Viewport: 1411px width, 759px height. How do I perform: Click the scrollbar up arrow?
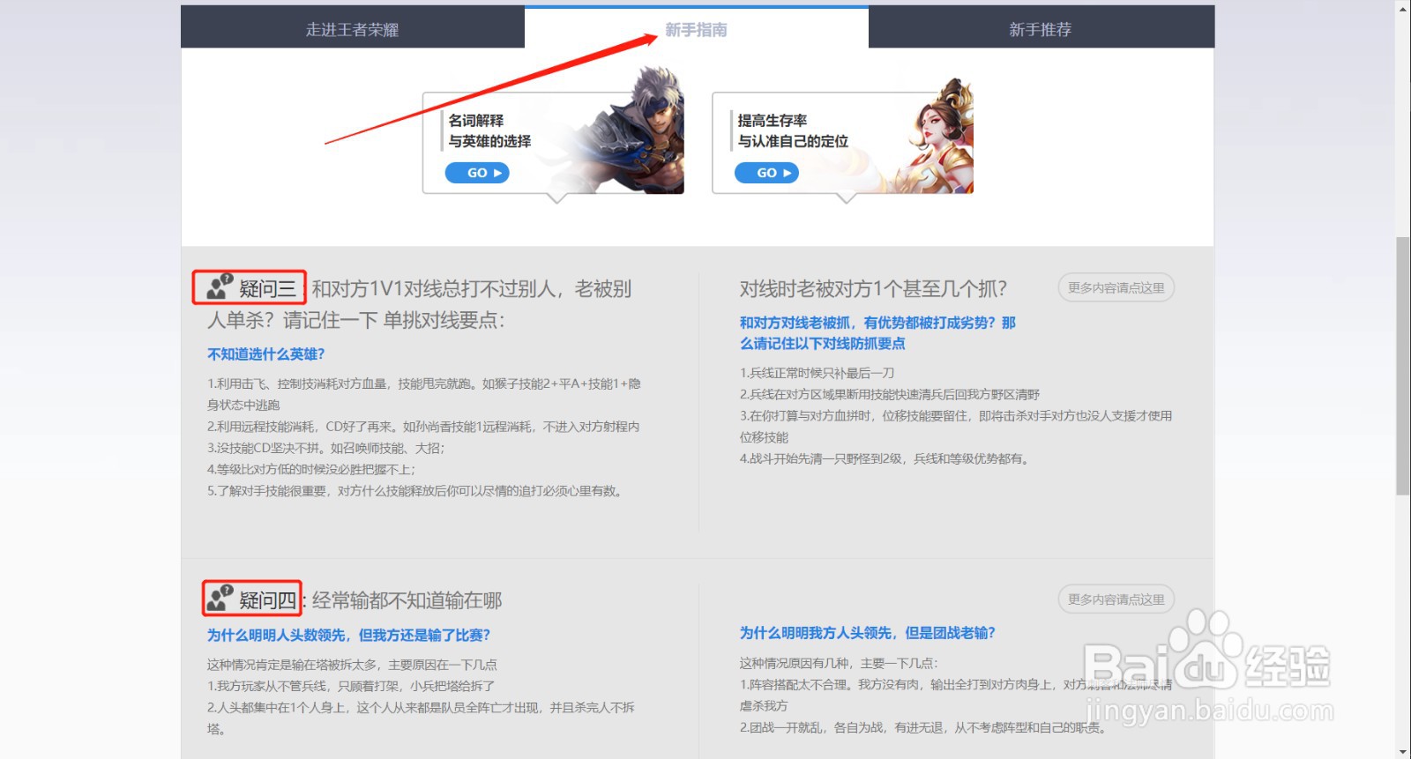[x=1402, y=7]
